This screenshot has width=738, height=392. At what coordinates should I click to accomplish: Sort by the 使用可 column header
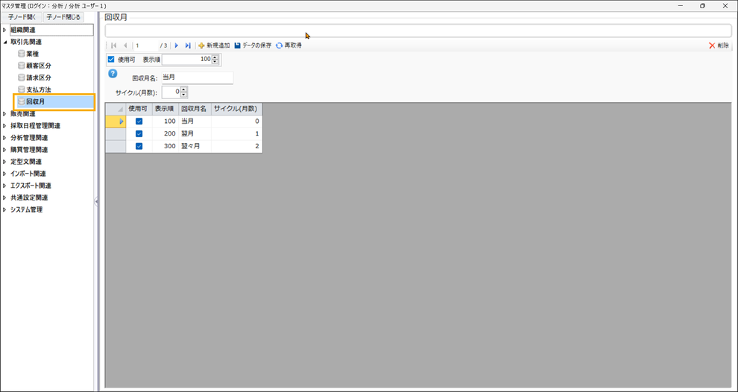pos(139,109)
